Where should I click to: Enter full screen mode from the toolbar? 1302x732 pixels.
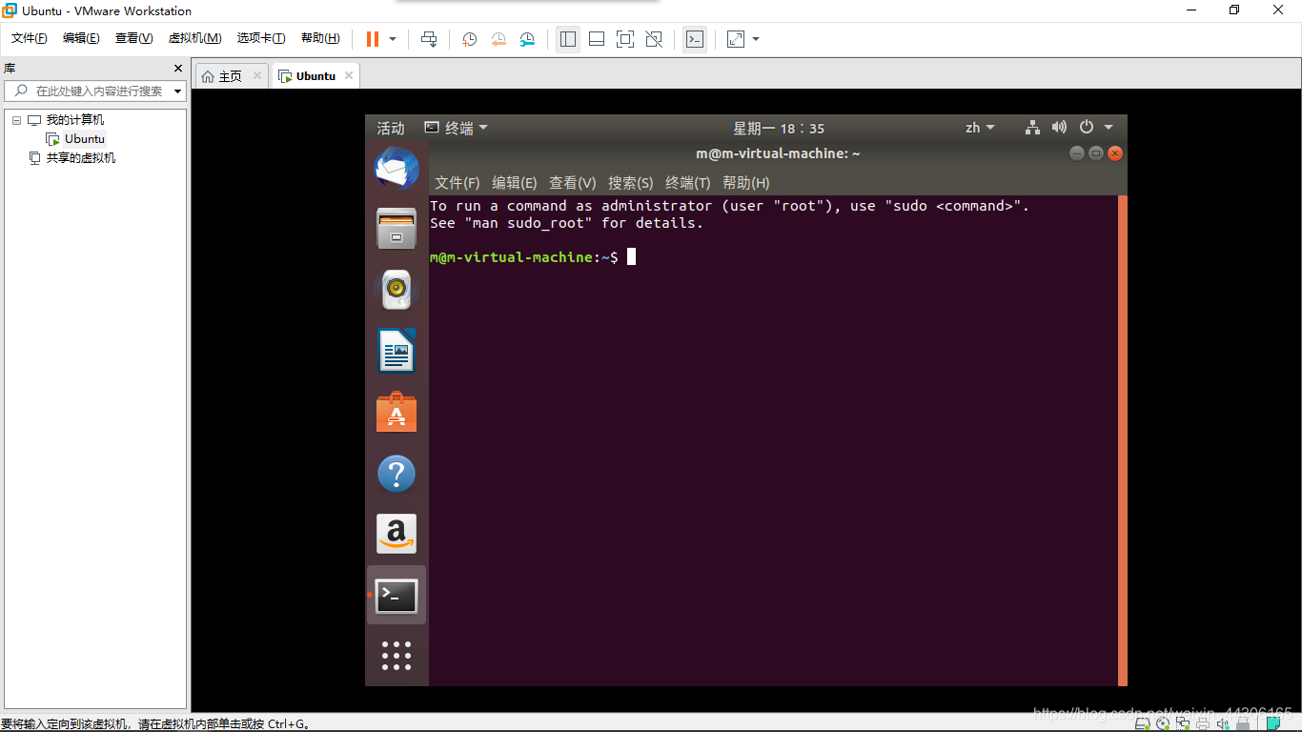tap(625, 39)
